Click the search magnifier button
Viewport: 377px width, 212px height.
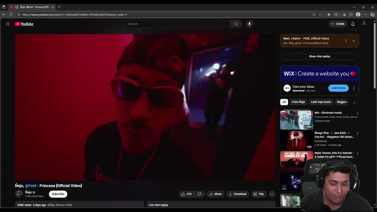click(236, 24)
